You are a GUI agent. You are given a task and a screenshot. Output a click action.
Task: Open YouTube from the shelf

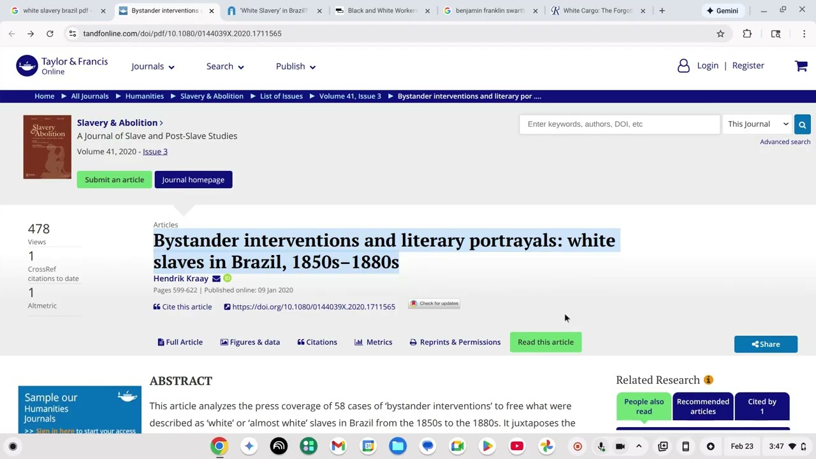[517, 446]
